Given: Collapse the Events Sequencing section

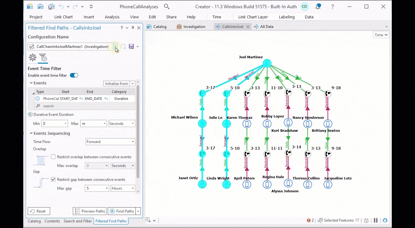Looking at the screenshot, I should point(31,133).
